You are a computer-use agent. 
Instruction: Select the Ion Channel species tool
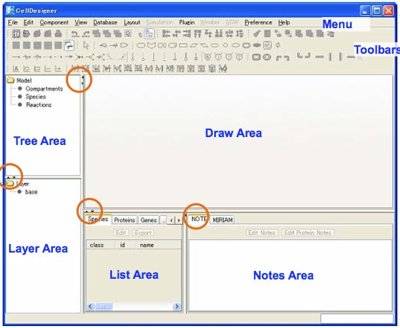162,45
